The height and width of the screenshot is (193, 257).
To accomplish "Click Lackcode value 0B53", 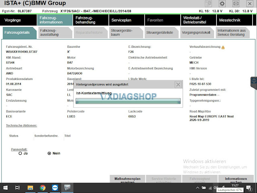I will 132,116.
